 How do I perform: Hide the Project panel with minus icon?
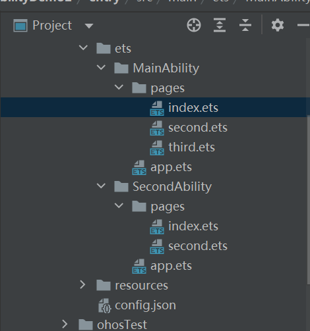click(303, 25)
